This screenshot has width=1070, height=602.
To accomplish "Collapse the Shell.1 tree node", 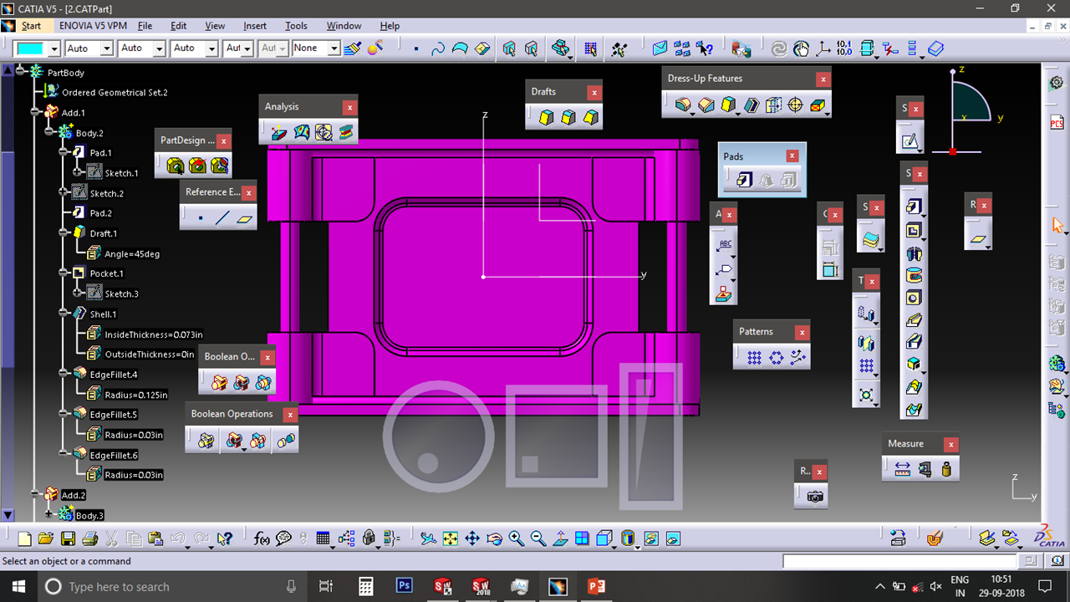I will point(64,314).
